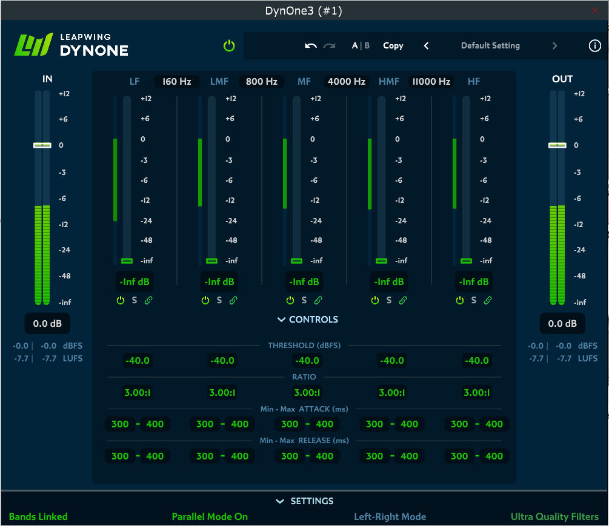Click the 4000 Hz crossover frequency
609x526 pixels.
(x=347, y=82)
